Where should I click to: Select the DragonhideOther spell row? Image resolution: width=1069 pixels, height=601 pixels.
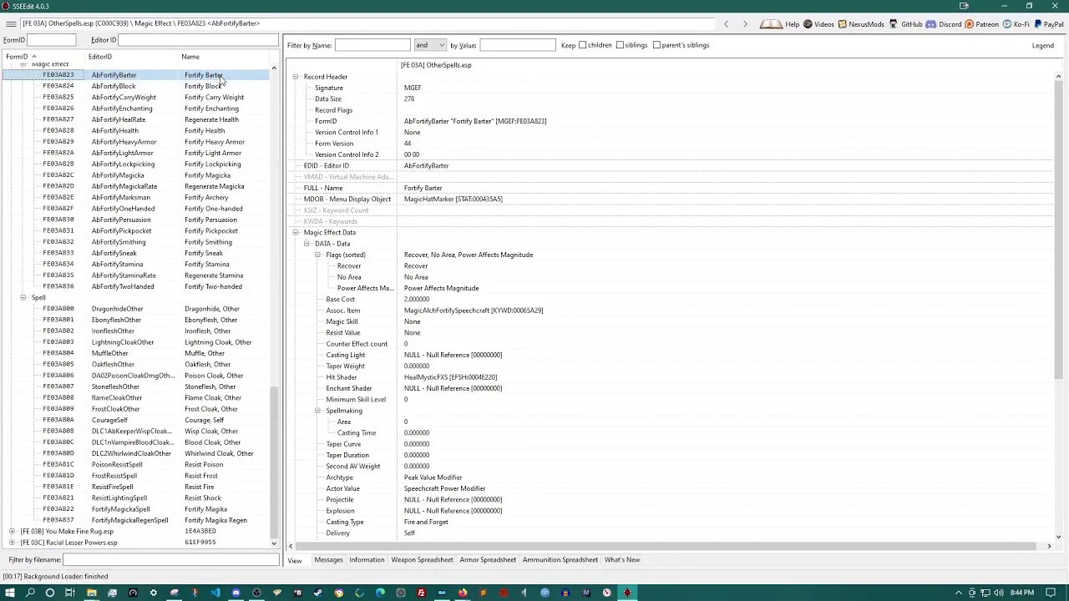136,309
